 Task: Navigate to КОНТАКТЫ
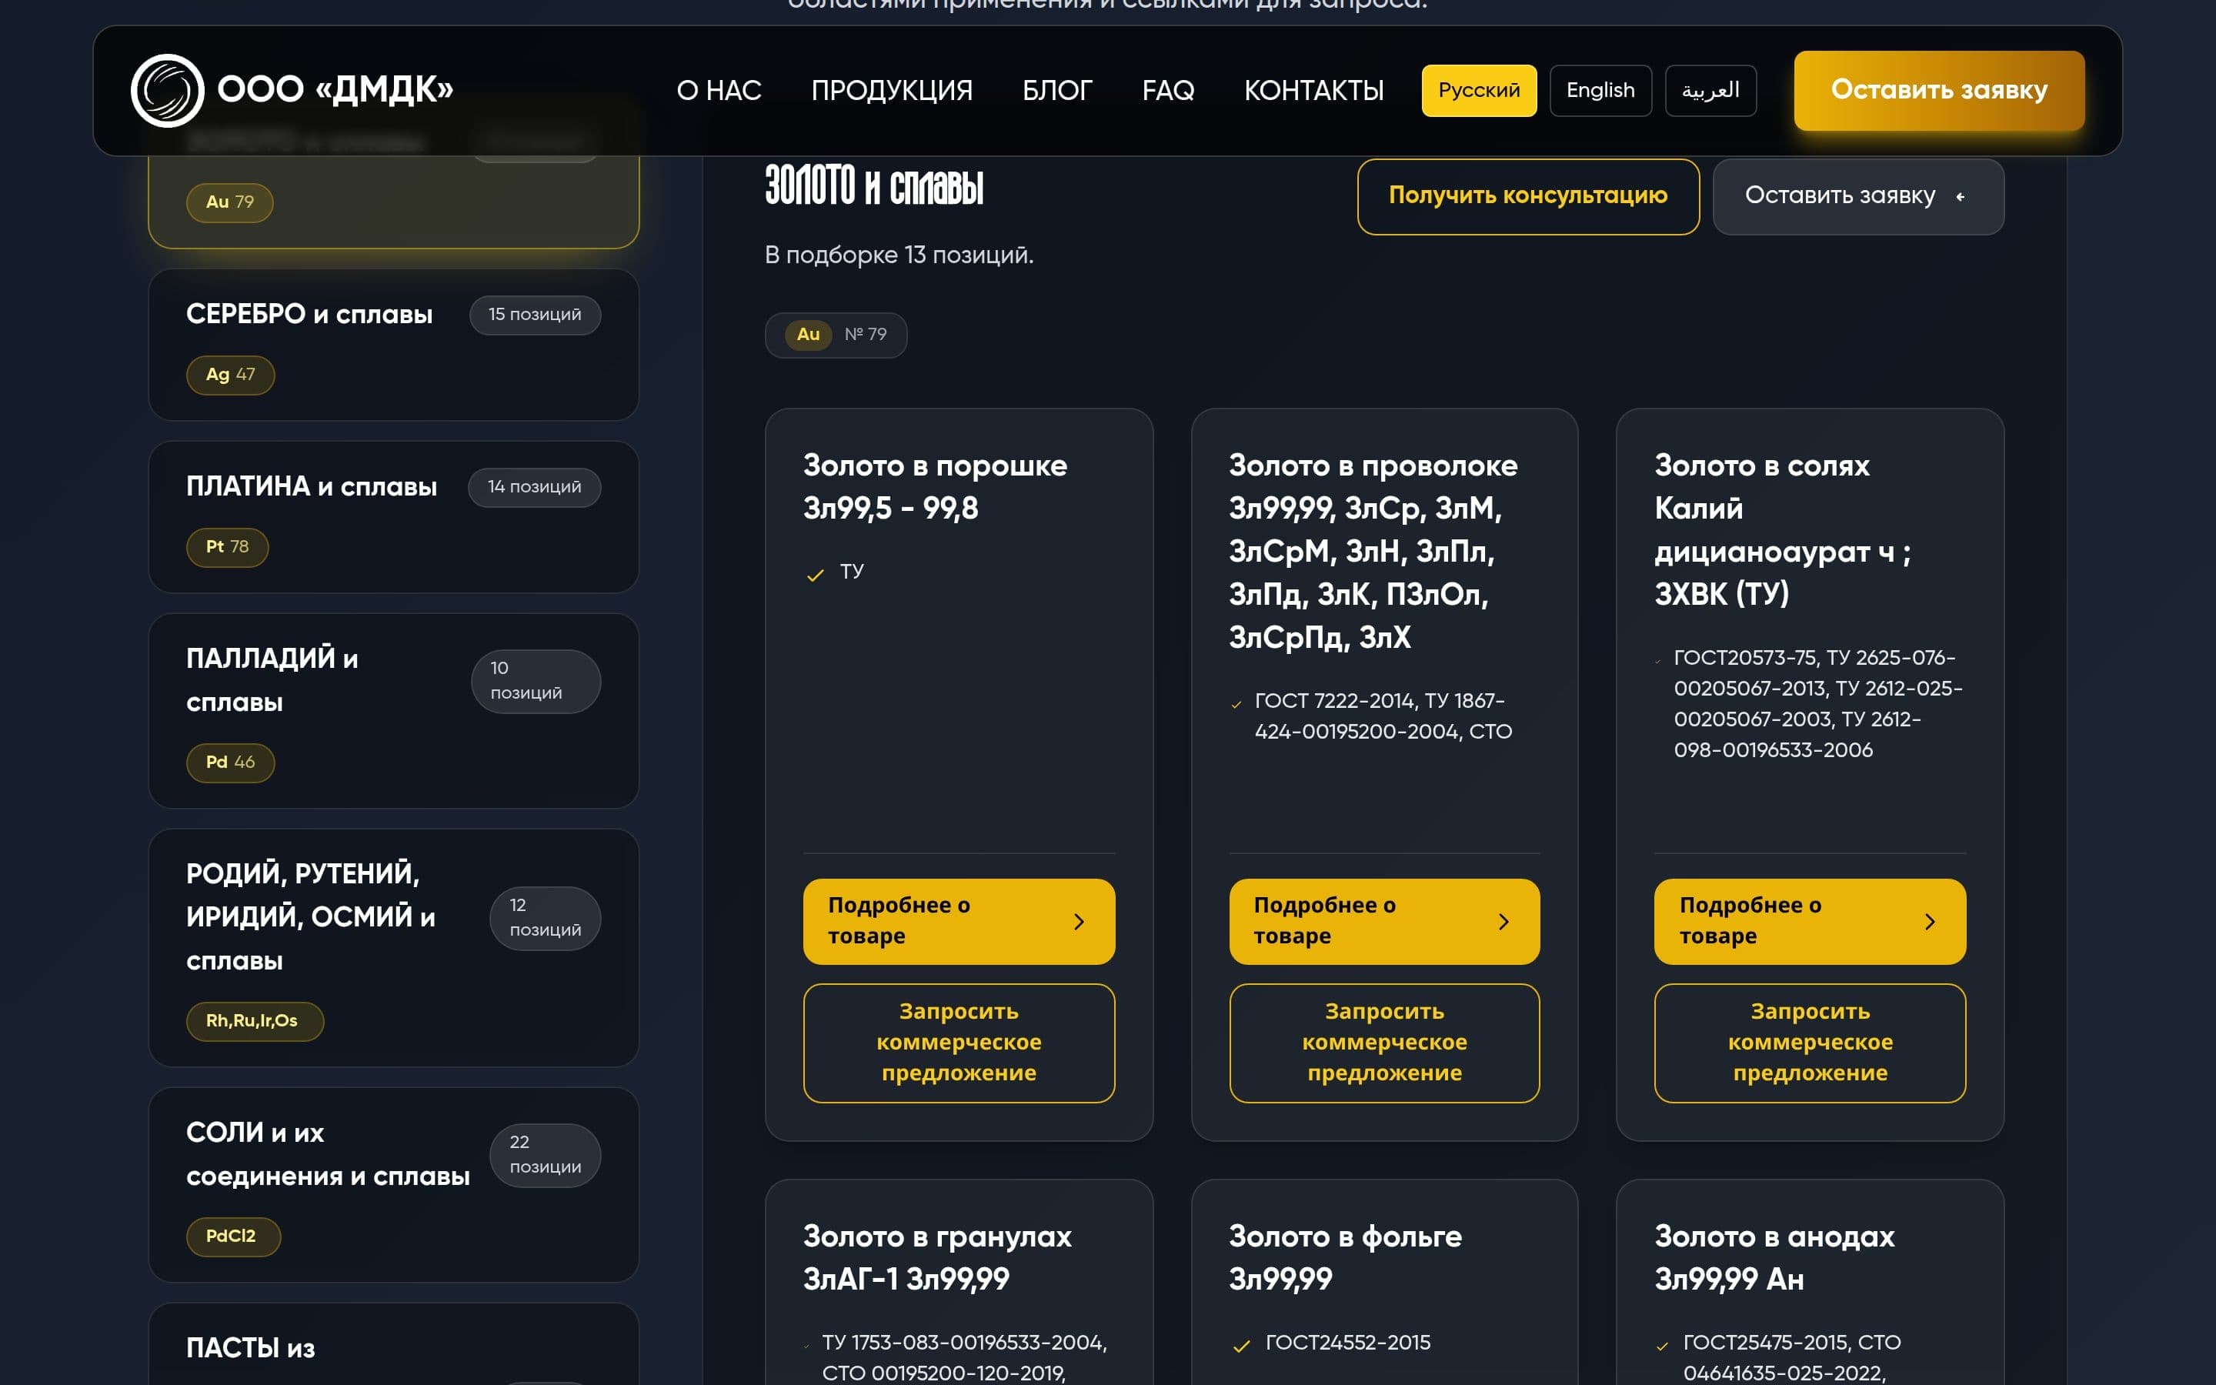(x=1314, y=90)
